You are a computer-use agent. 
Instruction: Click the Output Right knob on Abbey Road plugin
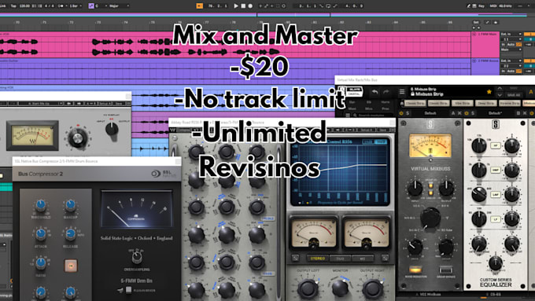(x=372, y=288)
